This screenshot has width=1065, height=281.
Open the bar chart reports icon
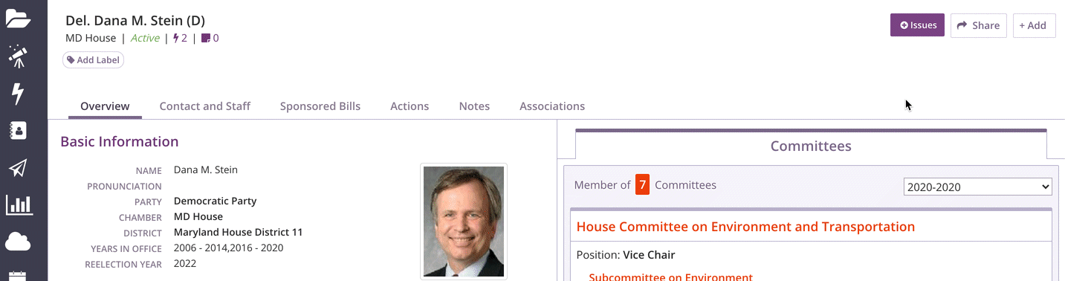19,205
